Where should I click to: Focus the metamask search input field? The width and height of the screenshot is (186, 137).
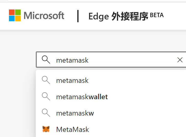tap(115, 60)
